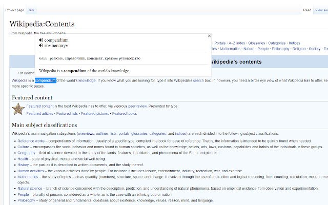Image resolution: width=328 pixels, height=205 pixels.
Task: Open the Society link in top navigation
Action: (314, 49)
